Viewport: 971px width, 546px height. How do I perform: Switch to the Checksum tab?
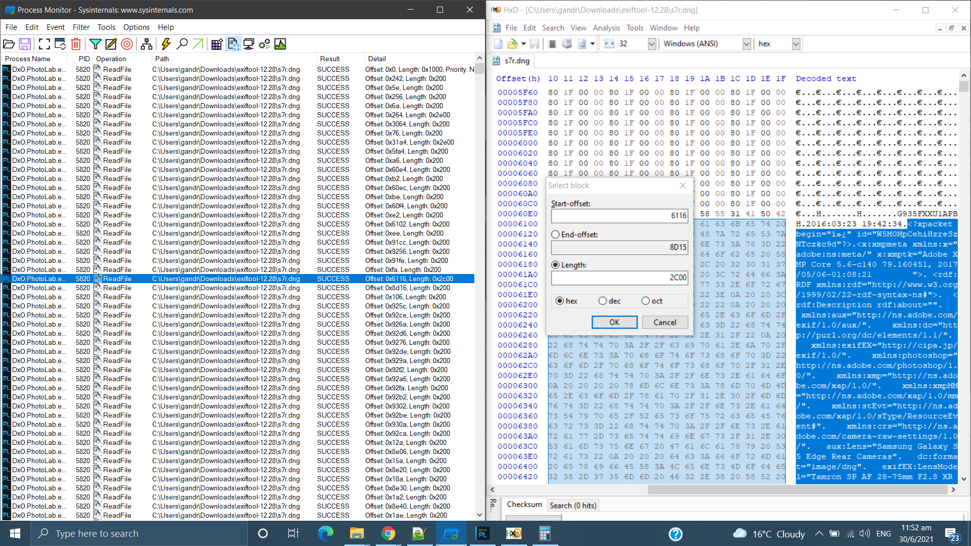pyautogui.click(x=524, y=505)
